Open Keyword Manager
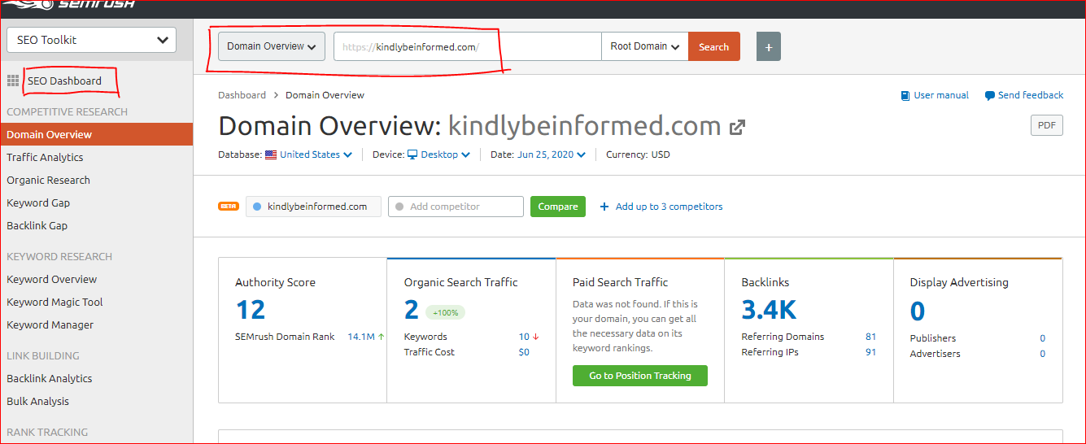The height and width of the screenshot is (444, 1086). (50, 324)
